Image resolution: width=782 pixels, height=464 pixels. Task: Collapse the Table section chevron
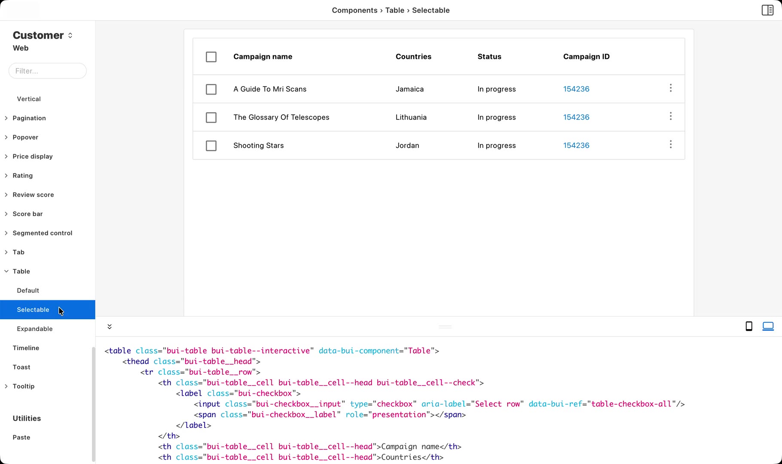[x=6, y=271]
